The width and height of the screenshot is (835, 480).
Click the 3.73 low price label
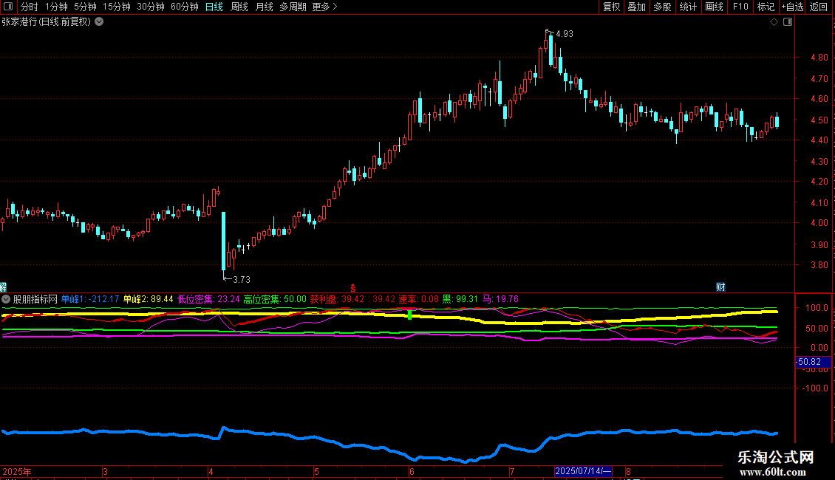point(241,280)
